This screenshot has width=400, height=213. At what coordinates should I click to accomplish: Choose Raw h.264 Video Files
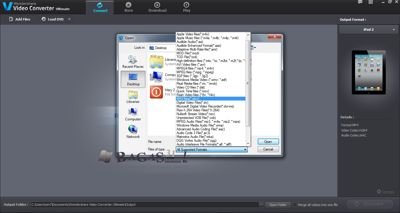click(x=211, y=110)
